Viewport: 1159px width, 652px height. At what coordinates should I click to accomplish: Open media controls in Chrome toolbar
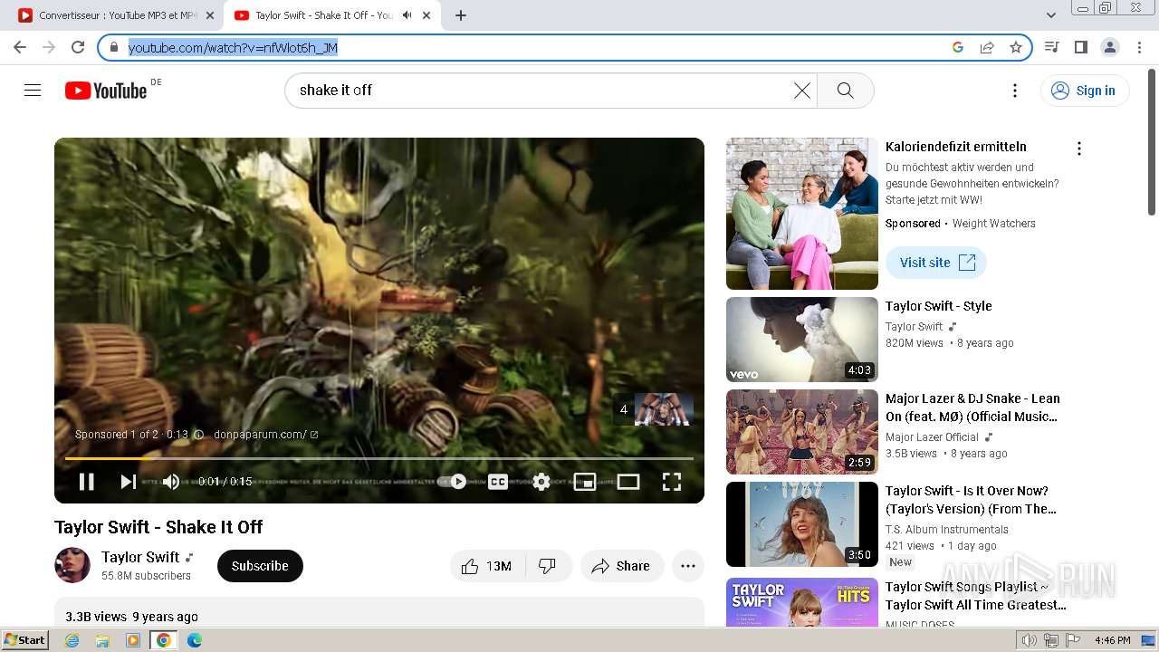1051,47
